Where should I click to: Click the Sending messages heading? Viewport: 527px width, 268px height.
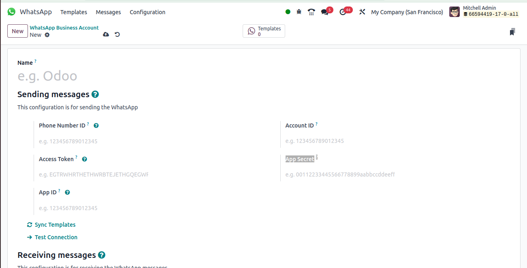[53, 94]
